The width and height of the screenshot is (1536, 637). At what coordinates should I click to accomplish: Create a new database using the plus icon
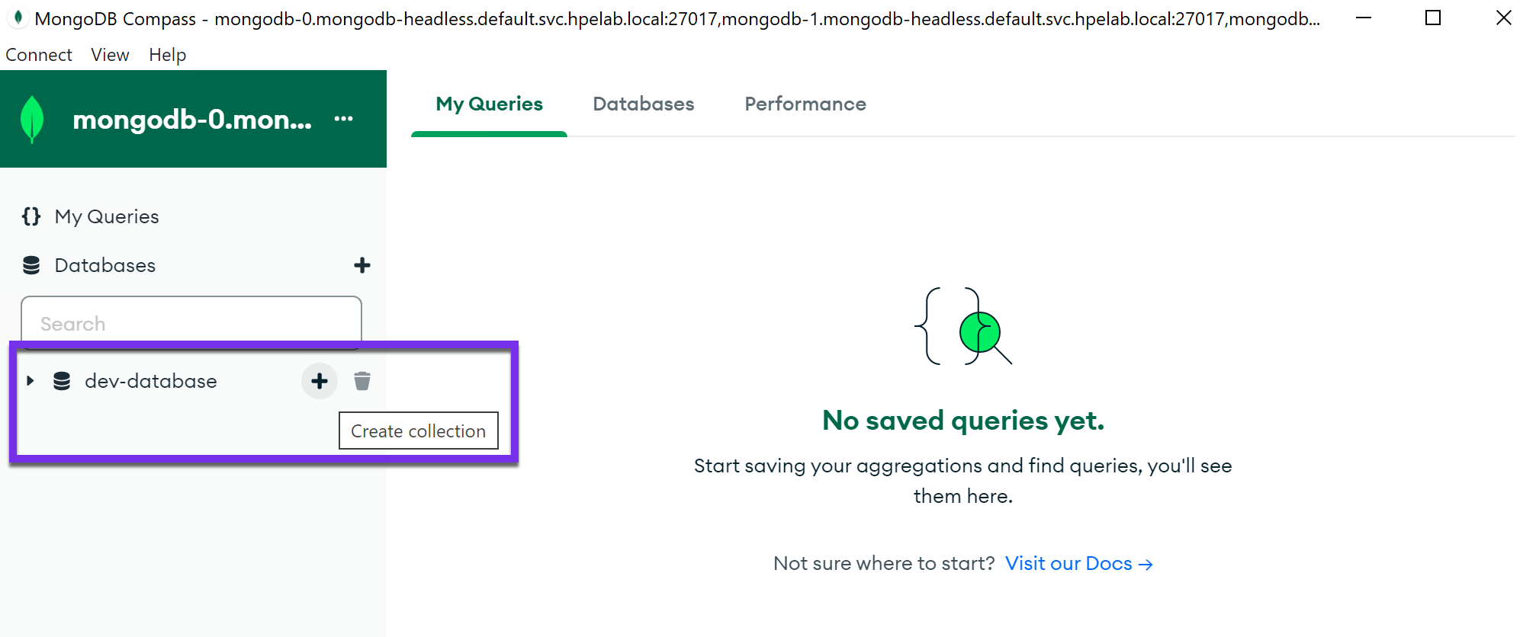click(x=362, y=264)
